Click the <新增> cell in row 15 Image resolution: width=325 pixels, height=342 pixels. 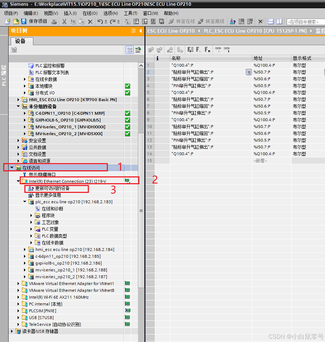(272, 161)
